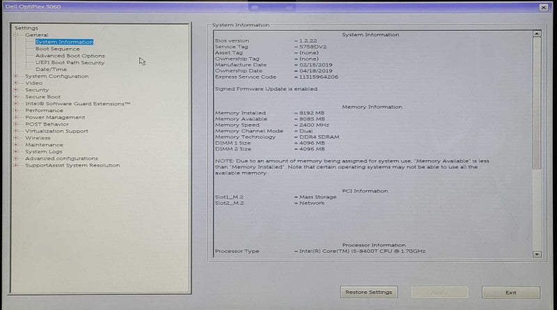Image resolution: width=557 pixels, height=310 pixels.
Task: Click the Service Tag value 5758DV2
Action: tap(313, 47)
